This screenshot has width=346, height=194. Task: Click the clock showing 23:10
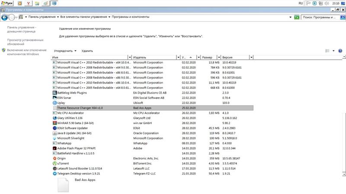click(336, 3)
